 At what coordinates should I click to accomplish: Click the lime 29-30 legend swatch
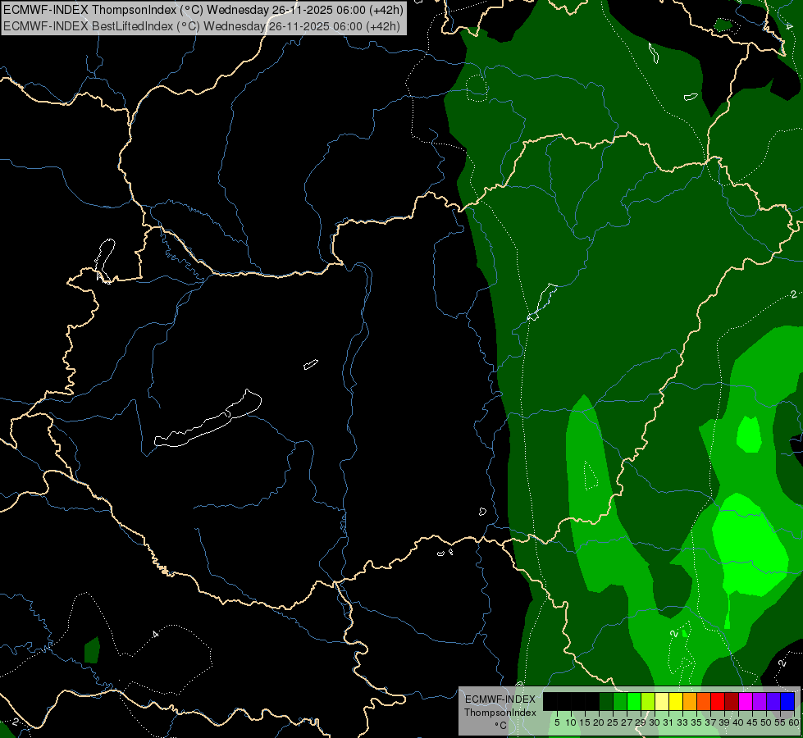[x=648, y=701]
